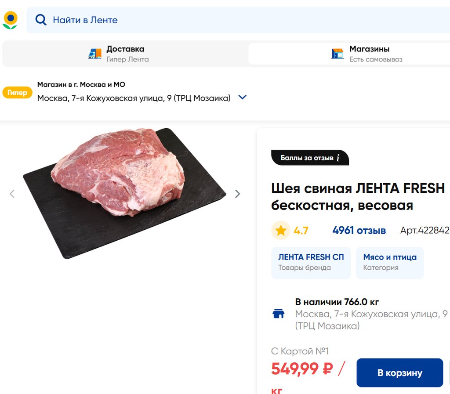The width and height of the screenshot is (450, 394).
Task: Click the info icon on review points badge
Action: (x=338, y=158)
